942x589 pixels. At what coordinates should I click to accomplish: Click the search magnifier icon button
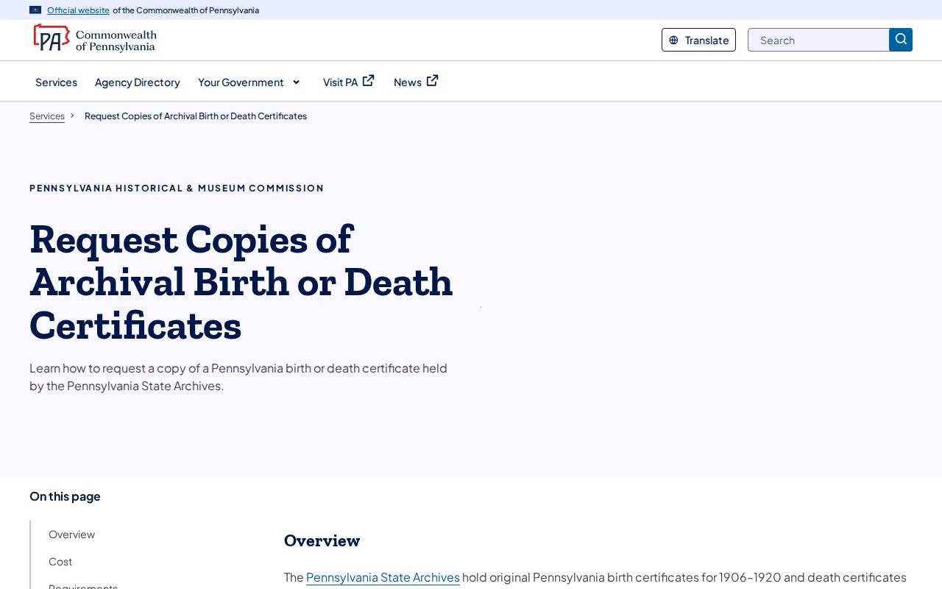pyautogui.click(x=901, y=40)
